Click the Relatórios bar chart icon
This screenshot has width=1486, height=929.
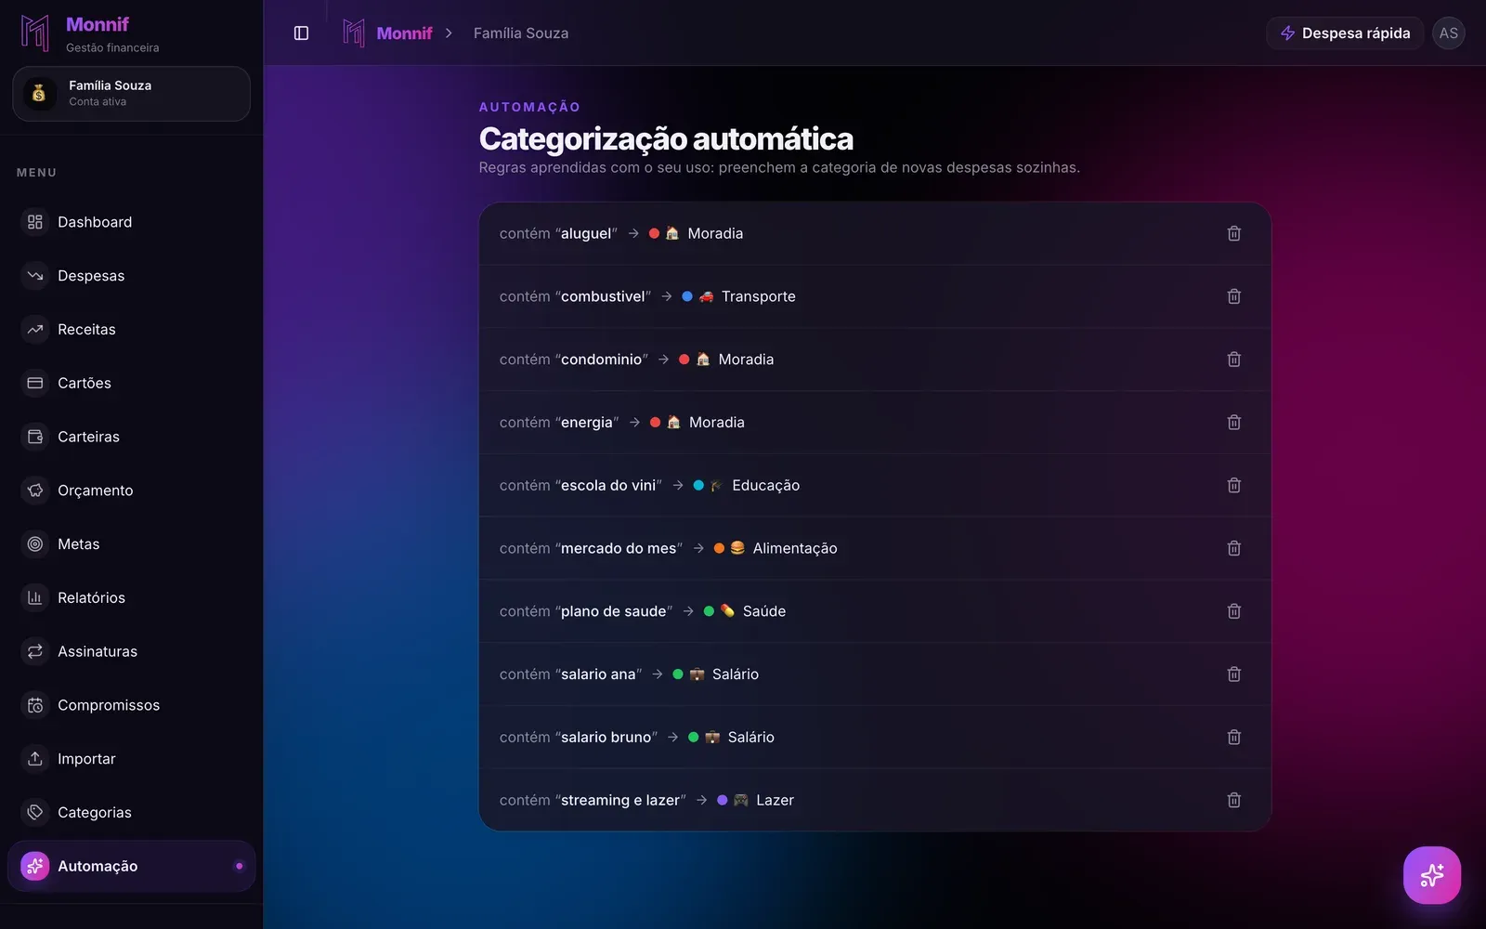click(35, 597)
